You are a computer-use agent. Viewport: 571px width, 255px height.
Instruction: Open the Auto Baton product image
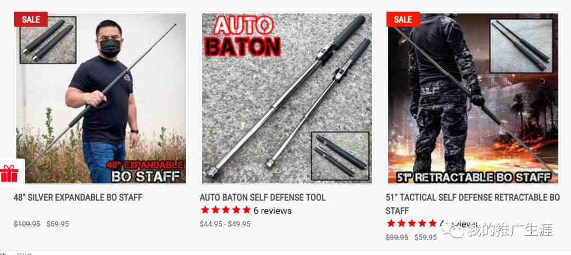click(287, 98)
